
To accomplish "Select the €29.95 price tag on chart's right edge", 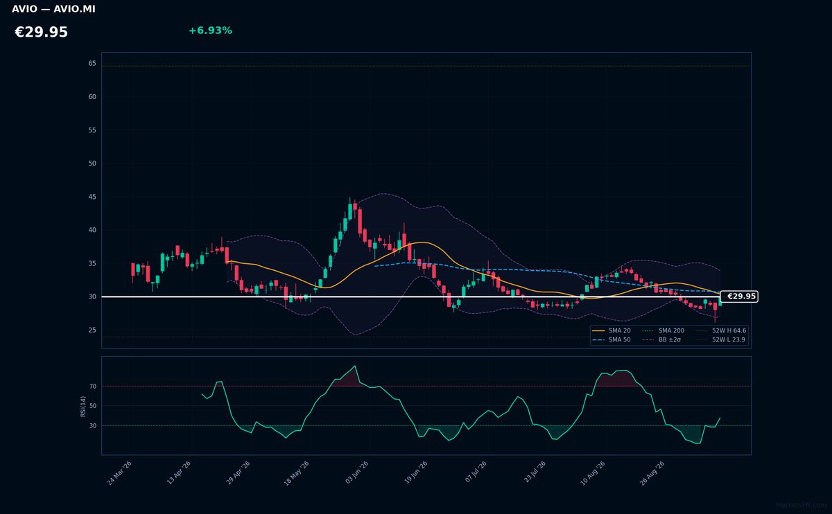I will click(x=739, y=296).
